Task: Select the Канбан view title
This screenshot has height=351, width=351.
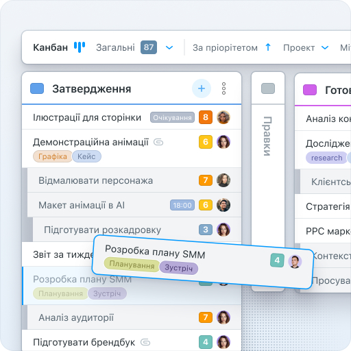Action: (x=50, y=47)
